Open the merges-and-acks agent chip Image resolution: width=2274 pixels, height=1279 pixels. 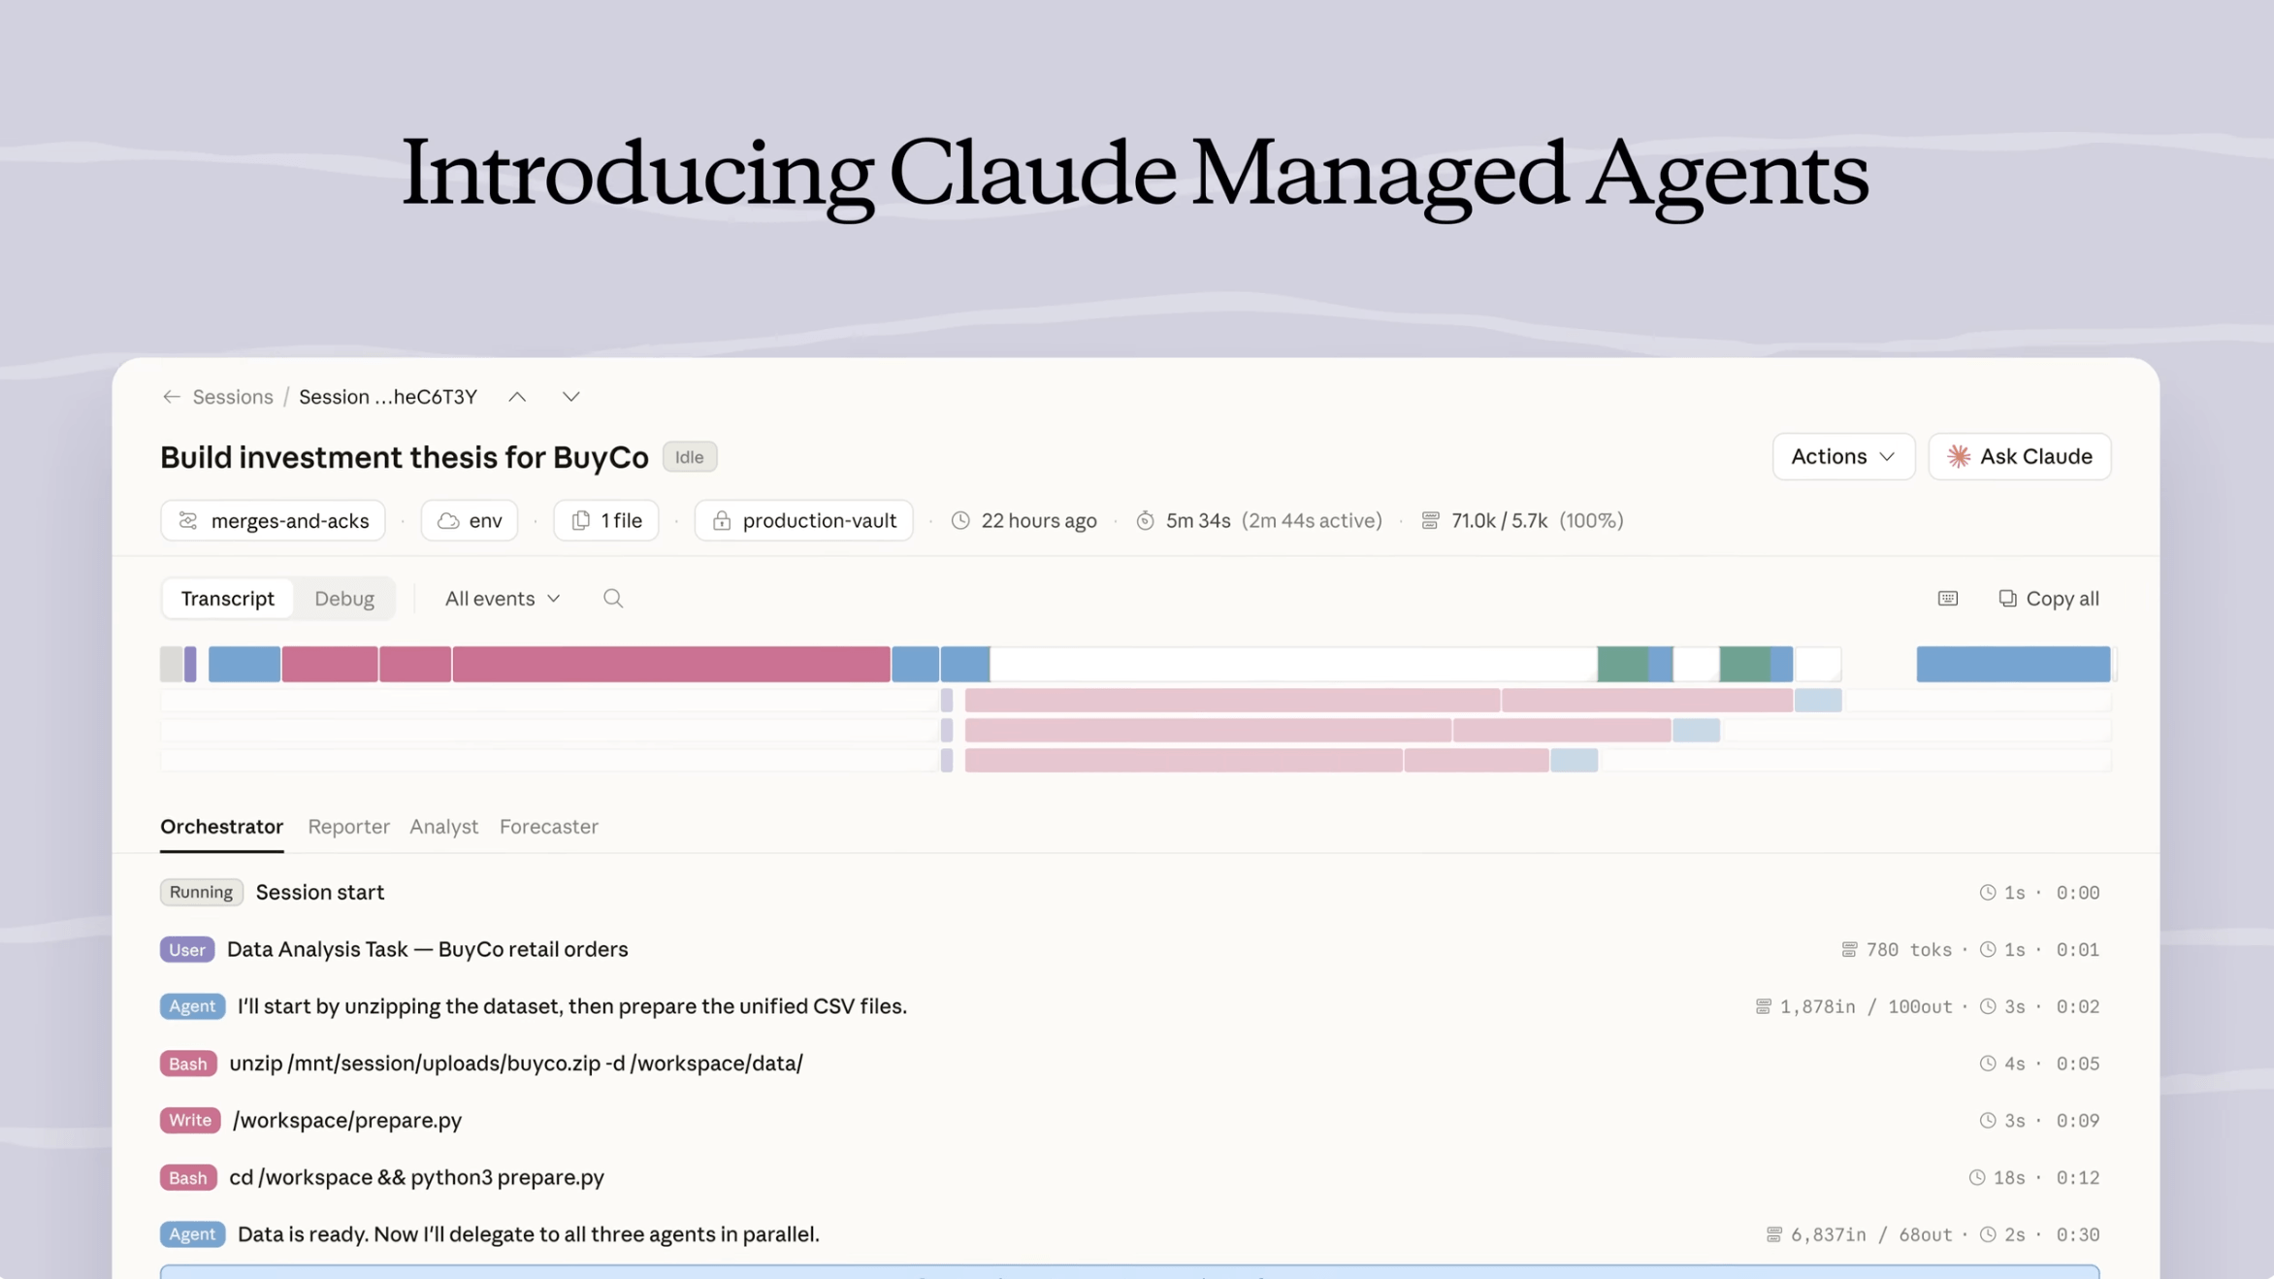pos(273,521)
